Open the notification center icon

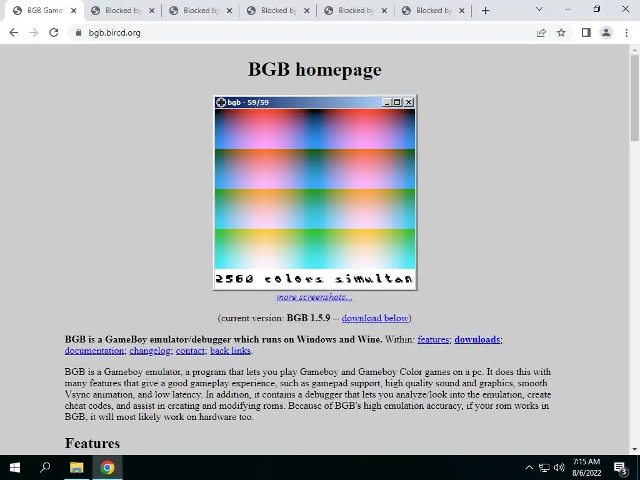point(621,467)
